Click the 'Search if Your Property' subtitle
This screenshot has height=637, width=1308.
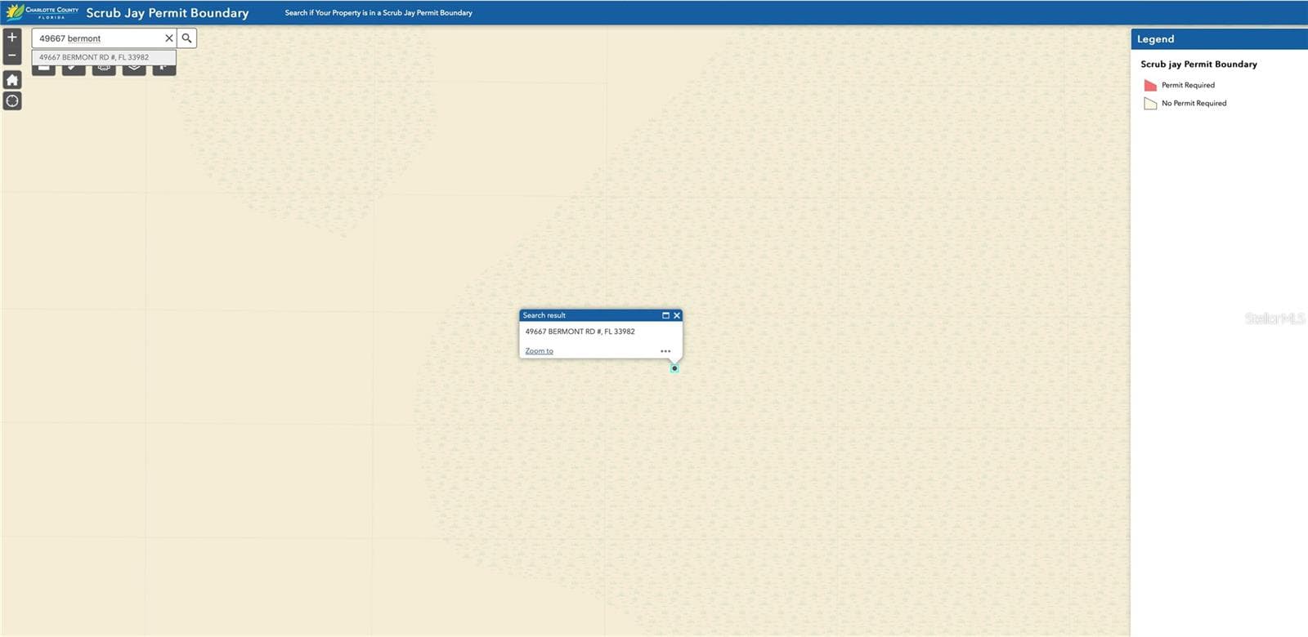click(379, 13)
